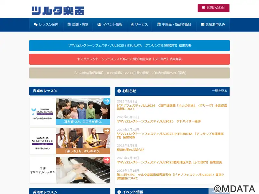Click the envelope icon beside 各種お申込み
This screenshot has height=194, width=259.
203,25
